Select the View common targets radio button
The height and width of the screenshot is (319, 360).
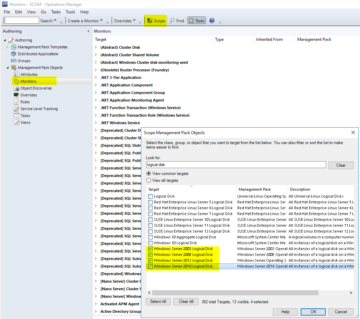click(149, 174)
